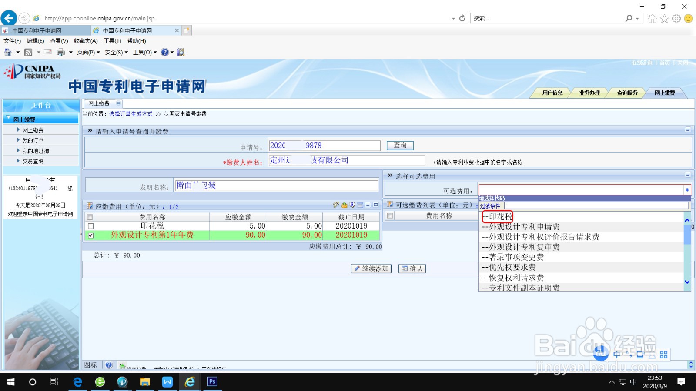Launch Photoshop from the taskbar
Image resolution: width=696 pixels, height=391 pixels.
[212, 382]
